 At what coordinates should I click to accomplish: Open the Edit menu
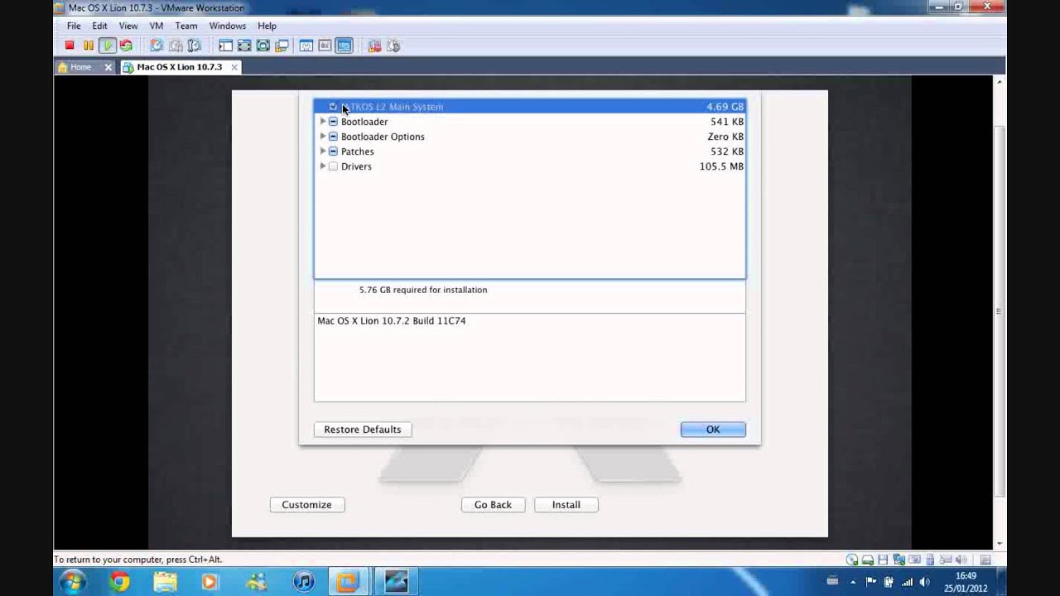tap(99, 26)
